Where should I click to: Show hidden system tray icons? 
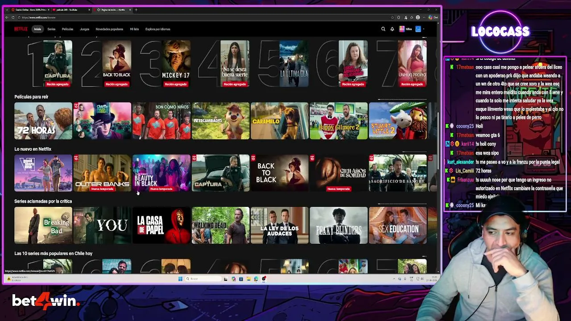pyautogui.click(x=394, y=279)
